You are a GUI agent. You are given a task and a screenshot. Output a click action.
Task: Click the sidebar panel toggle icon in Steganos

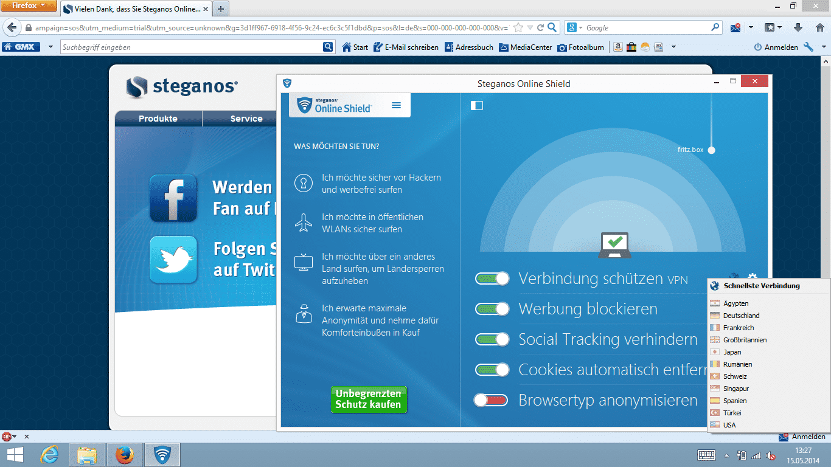tap(477, 106)
